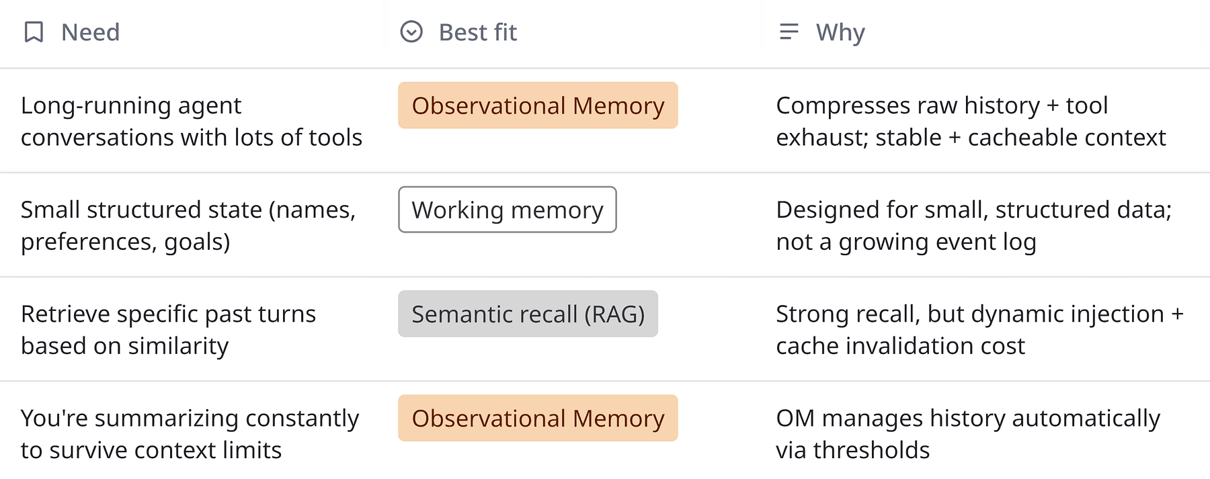The width and height of the screenshot is (1210, 479).
Task: Click the gray Semantic recall (RAG) tag
Action: coord(528,314)
